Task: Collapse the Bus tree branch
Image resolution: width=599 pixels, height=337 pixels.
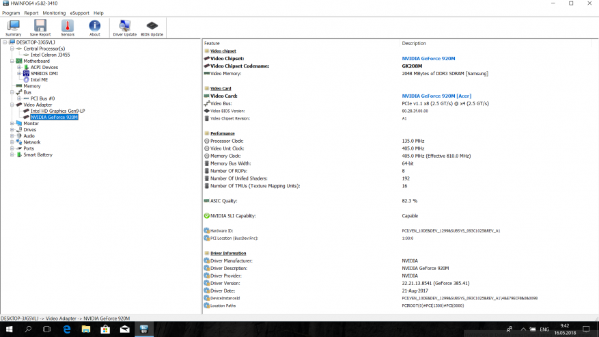Action: (12, 92)
